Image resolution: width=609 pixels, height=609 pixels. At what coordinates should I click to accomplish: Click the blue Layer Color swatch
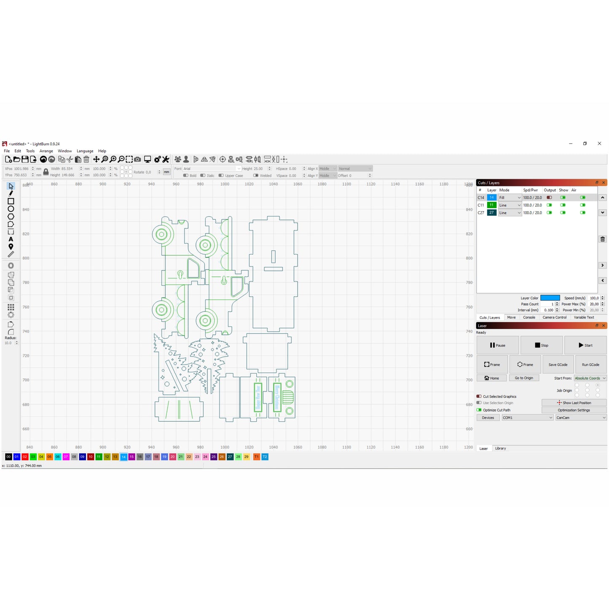click(x=550, y=298)
